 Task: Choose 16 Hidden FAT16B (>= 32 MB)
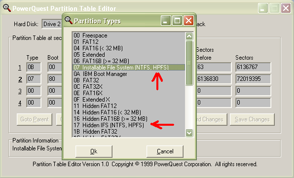pyautogui.click(x=128, y=119)
